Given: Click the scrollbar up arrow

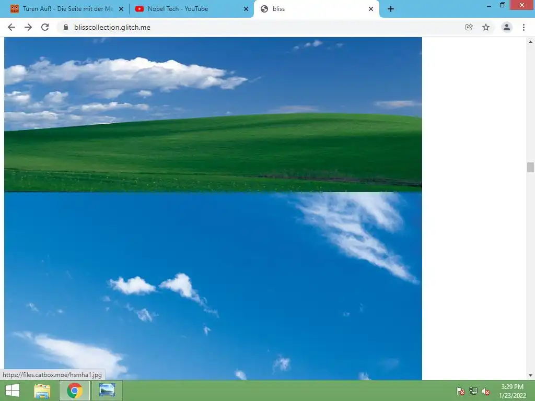Looking at the screenshot, I should 530,42.
